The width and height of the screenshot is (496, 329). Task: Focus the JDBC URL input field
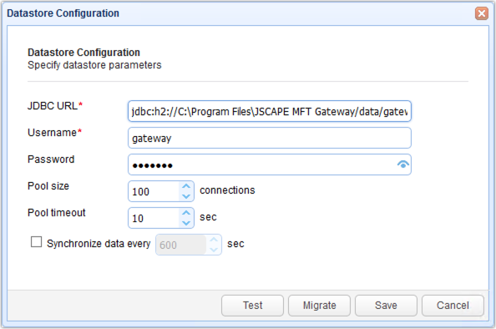pos(270,111)
